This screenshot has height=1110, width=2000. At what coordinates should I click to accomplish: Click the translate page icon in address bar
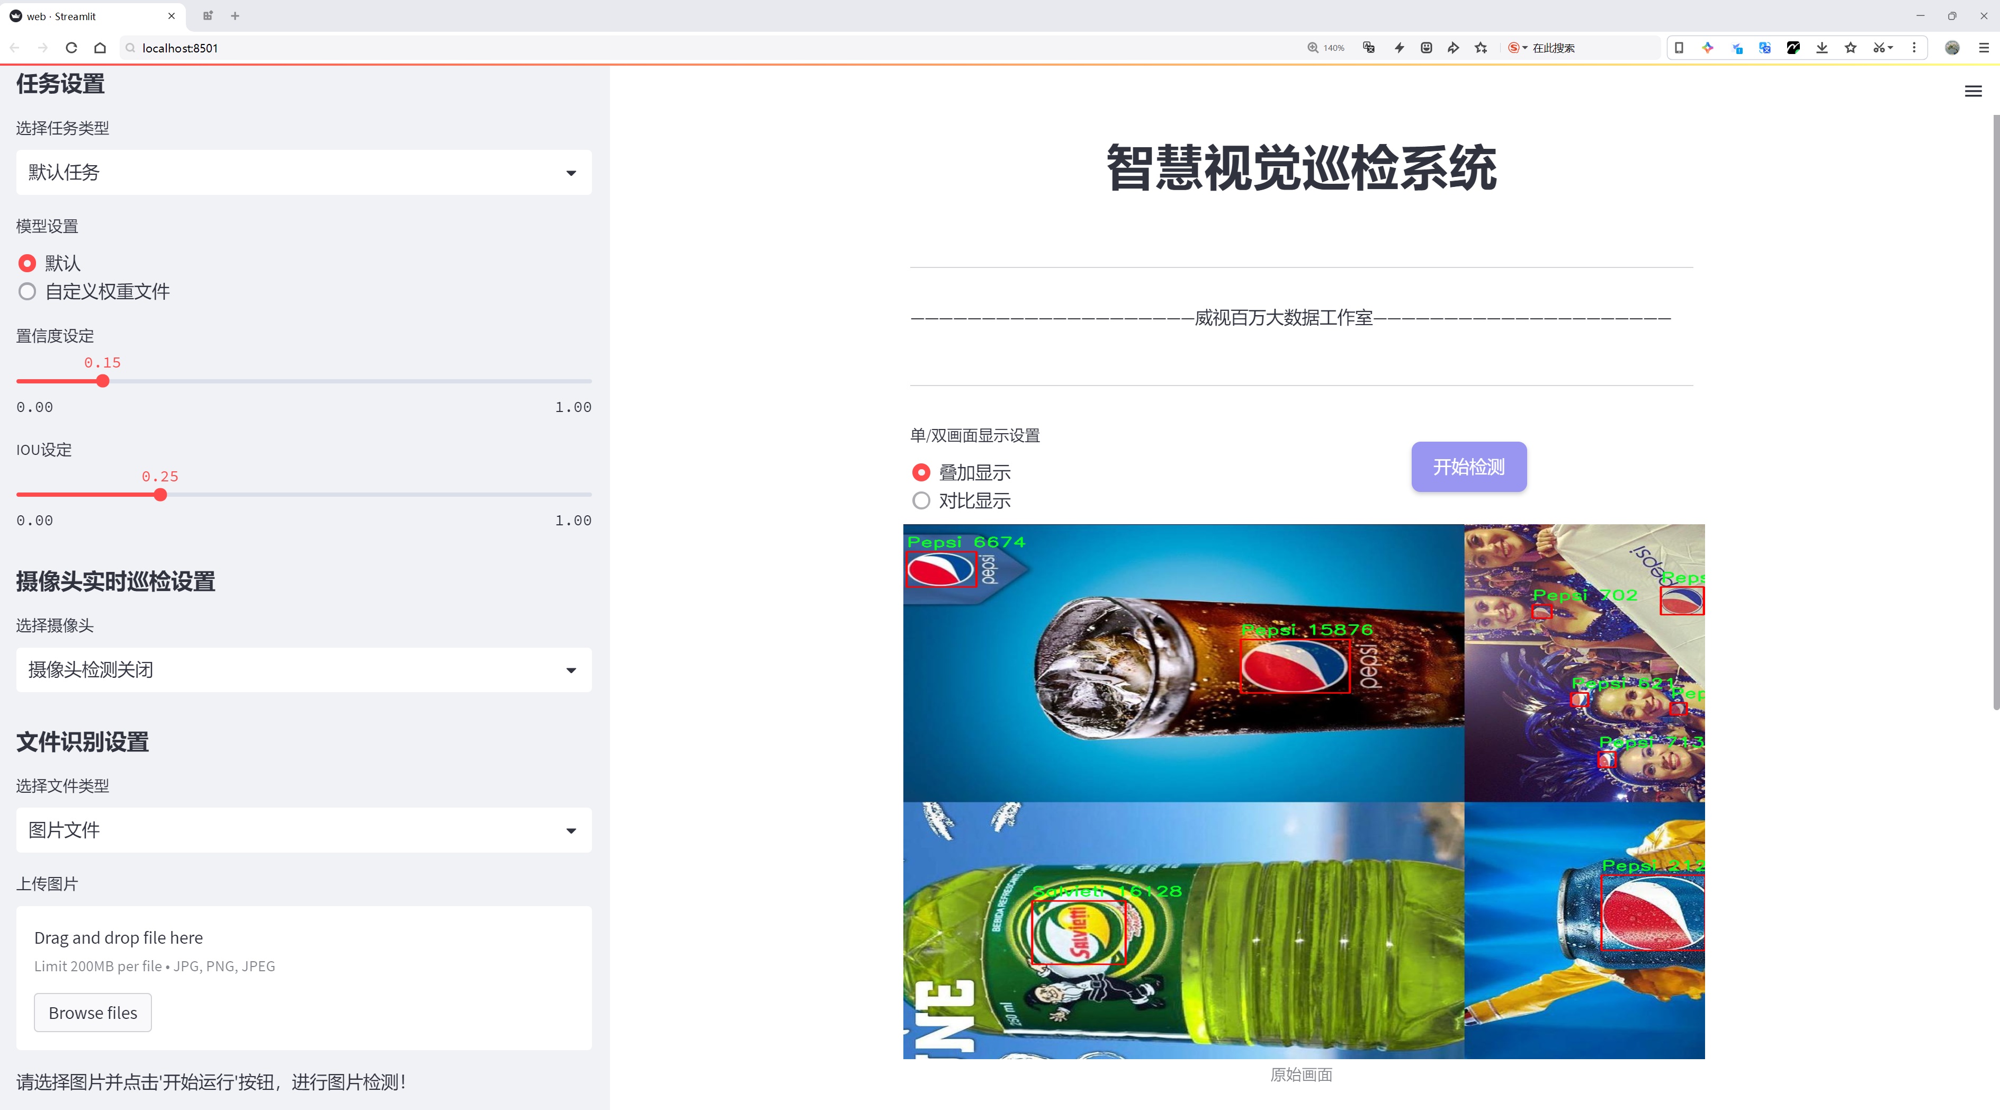coord(1369,48)
